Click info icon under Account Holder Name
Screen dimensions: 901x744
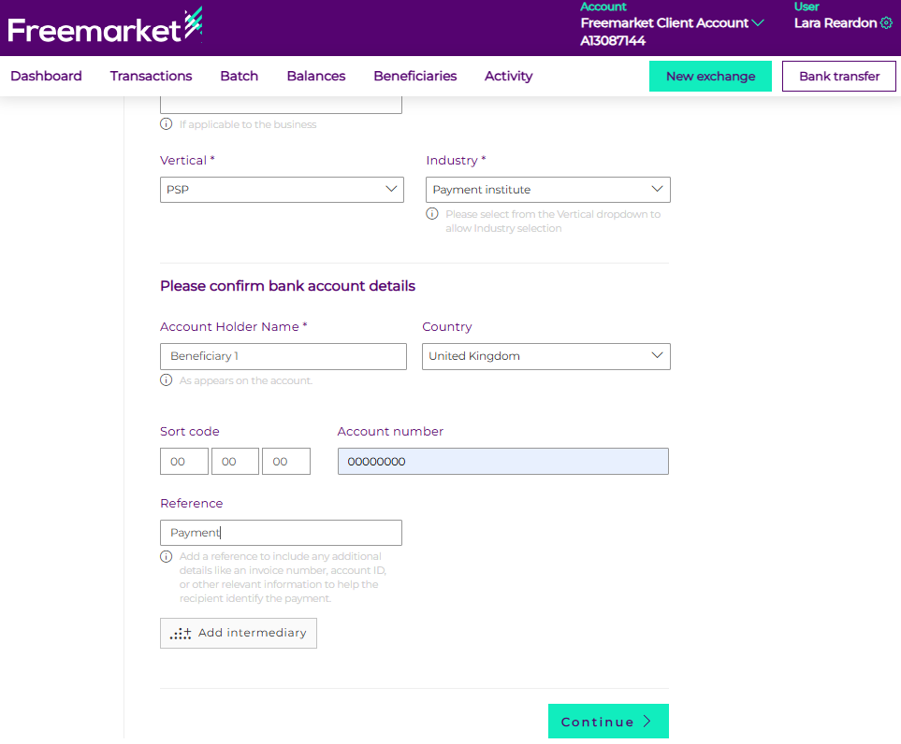pos(167,380)
